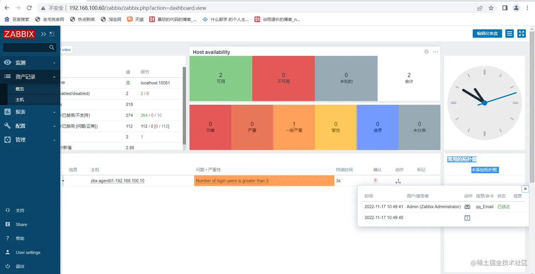
Task: Open the 报表 (Reports) menu
Action: (30, 112)
